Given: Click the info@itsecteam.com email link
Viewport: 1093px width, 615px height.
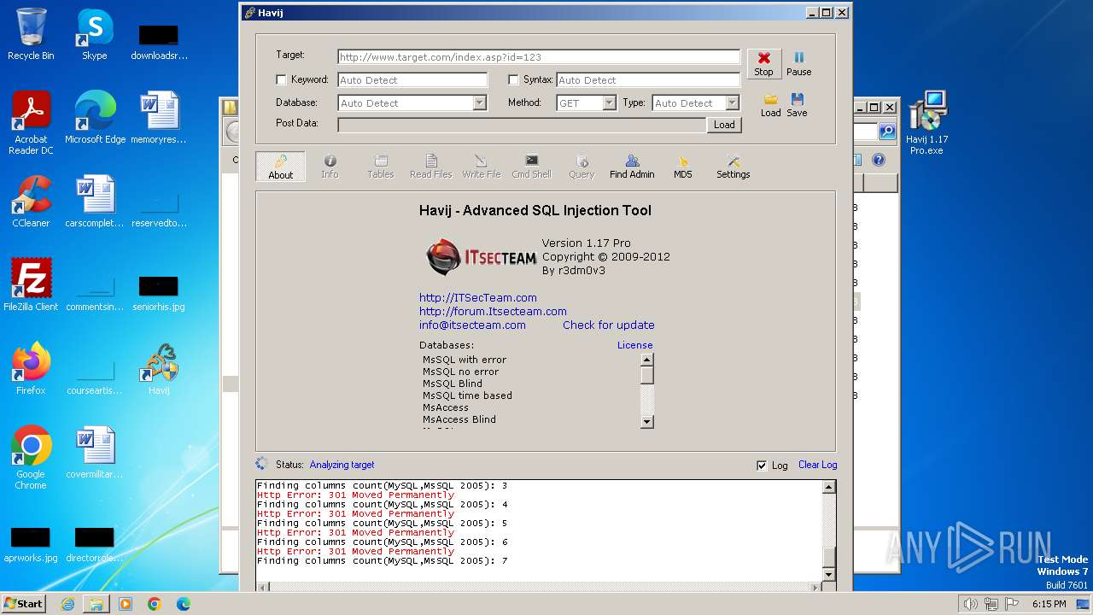Looking at the screenshot, I should click(x=472, y=325).
